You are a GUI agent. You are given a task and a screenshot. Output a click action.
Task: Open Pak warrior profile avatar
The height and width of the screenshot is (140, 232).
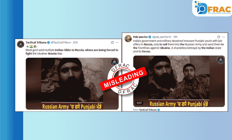point(128,39)
